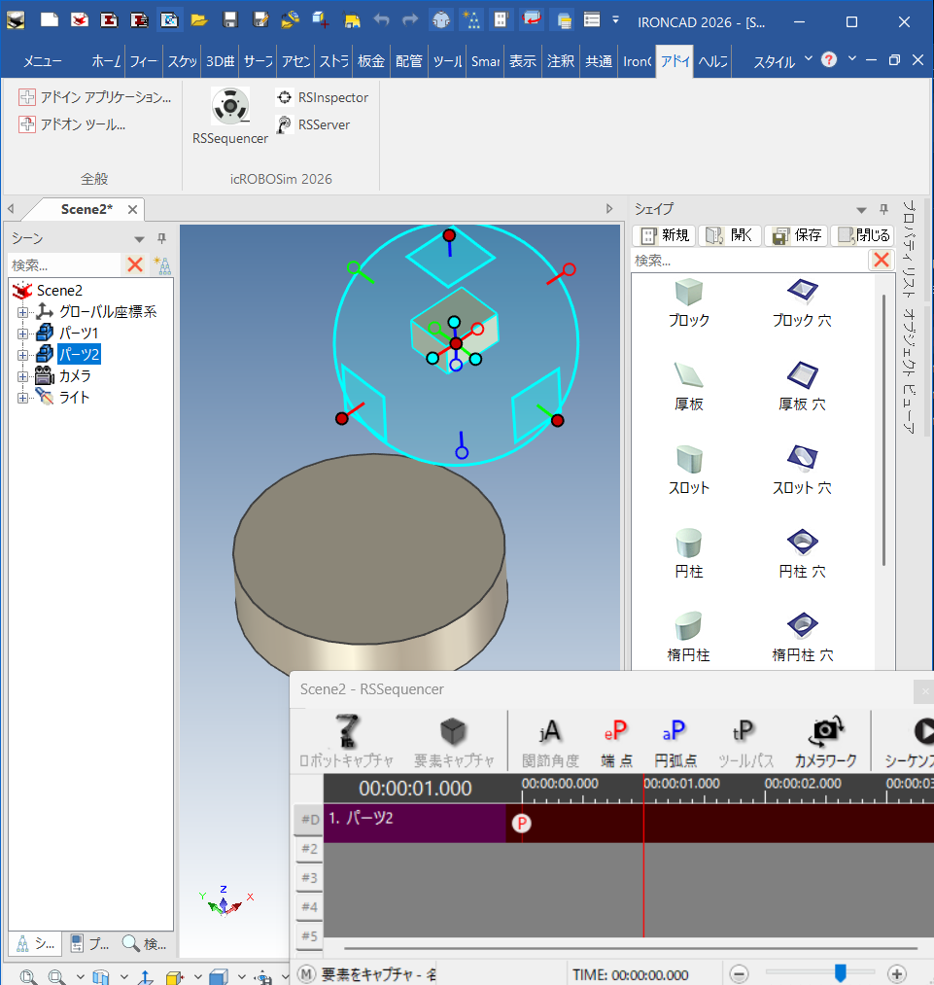Click the undo arrow
Screen dimensions: 934x985
click(381, 20)
